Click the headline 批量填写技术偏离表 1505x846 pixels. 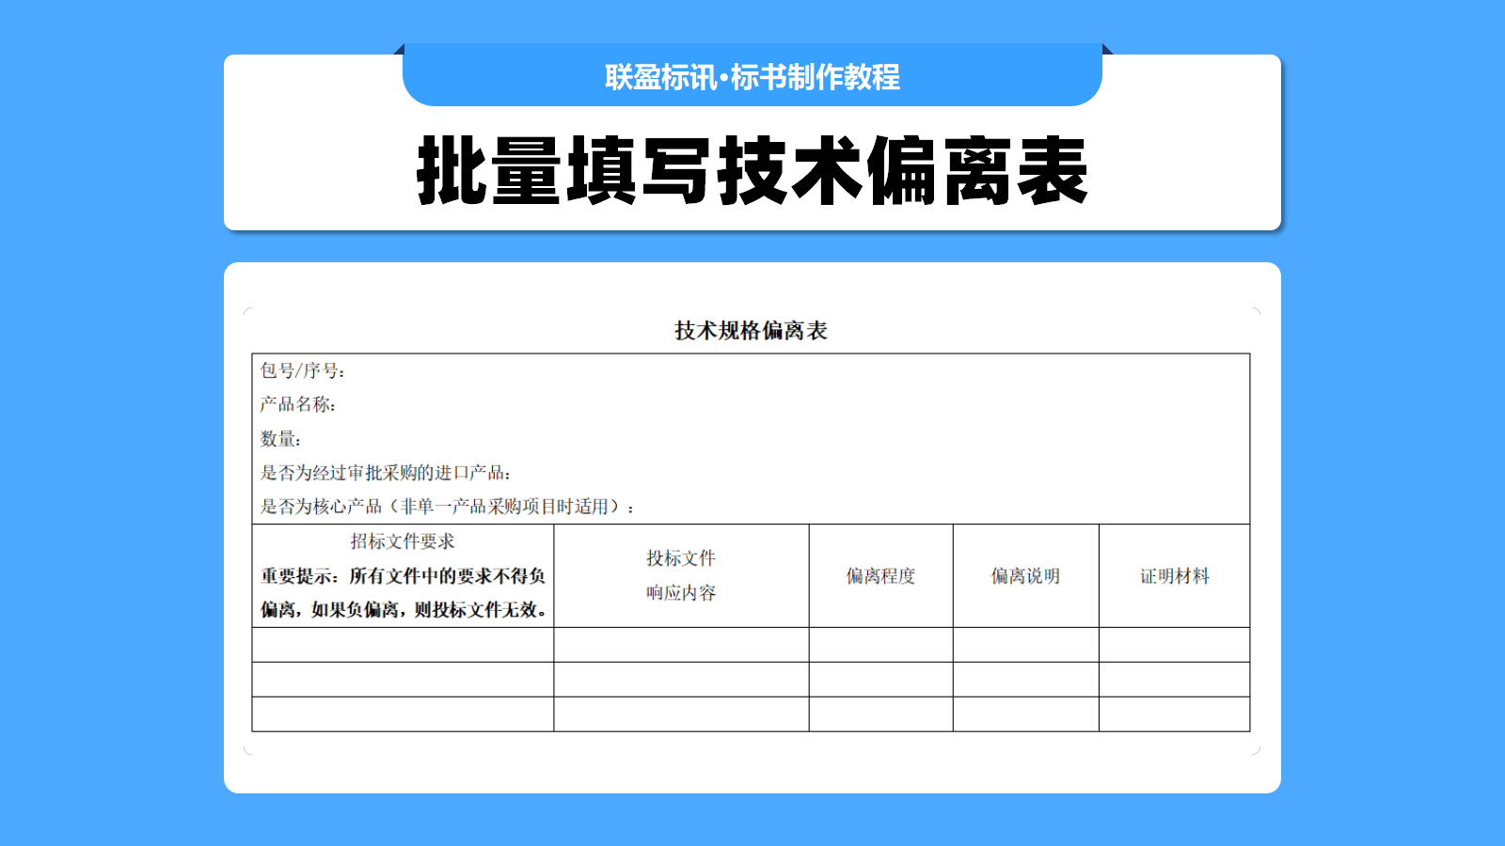tap(752, 171)
